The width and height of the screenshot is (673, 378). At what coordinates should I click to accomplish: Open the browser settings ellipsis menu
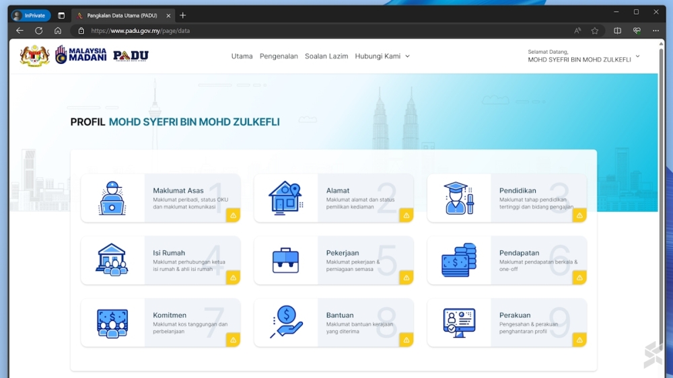(x=656, y=31)
